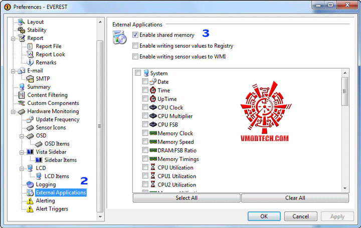Viewport: 361px width, 228px height.
Task: Collapse the Hardware Monitoring node
Action: point(13,112)
